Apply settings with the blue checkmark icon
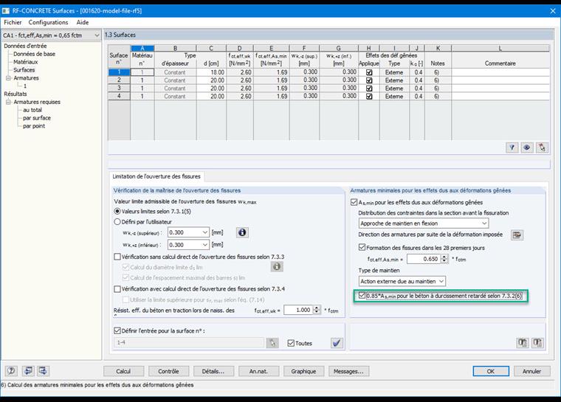The height and width of the screenshot is (402, 561). 337,343
